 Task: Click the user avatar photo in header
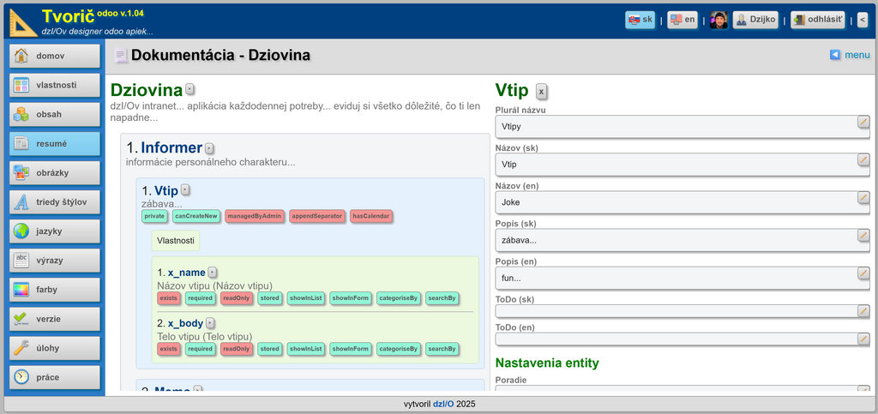coord(719,20)
